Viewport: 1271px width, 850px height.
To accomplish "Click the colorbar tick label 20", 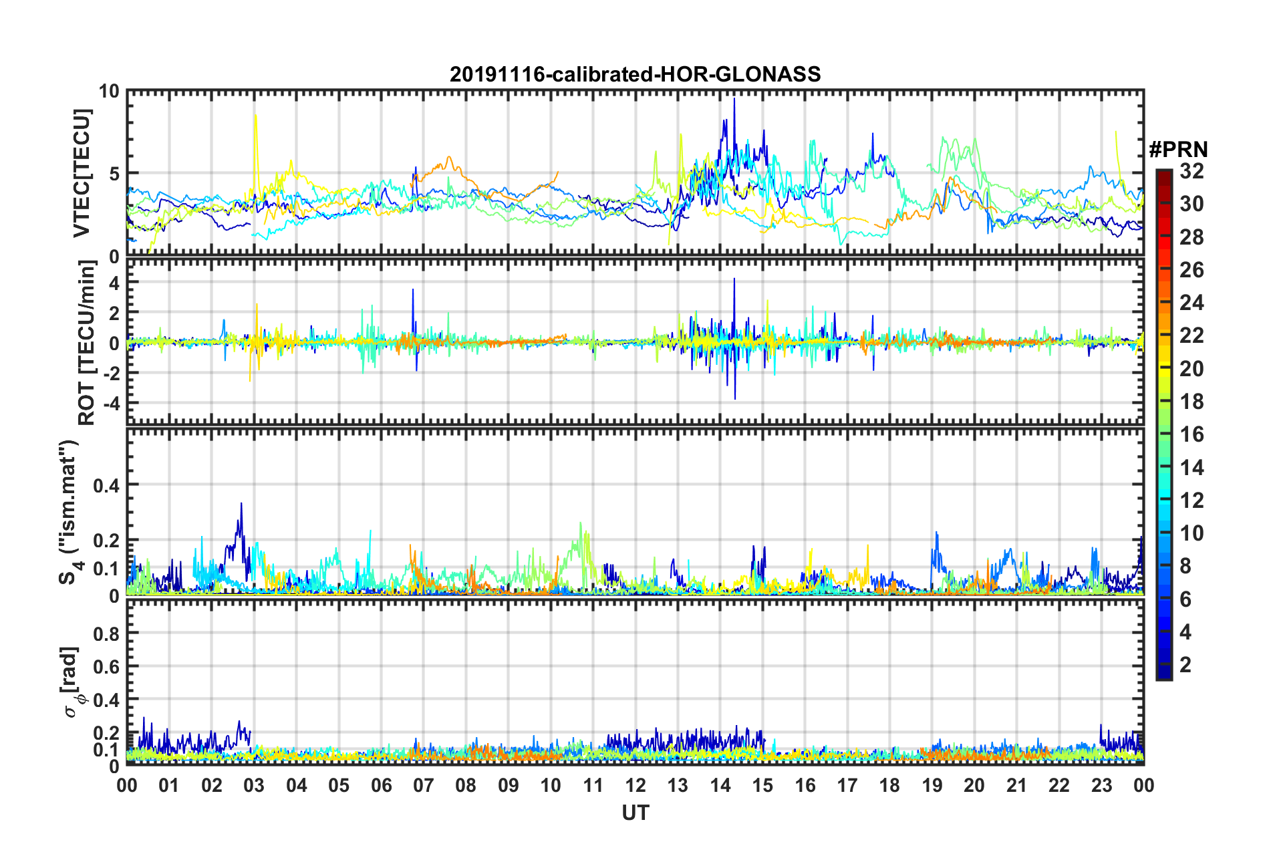I will (1191, 368).
